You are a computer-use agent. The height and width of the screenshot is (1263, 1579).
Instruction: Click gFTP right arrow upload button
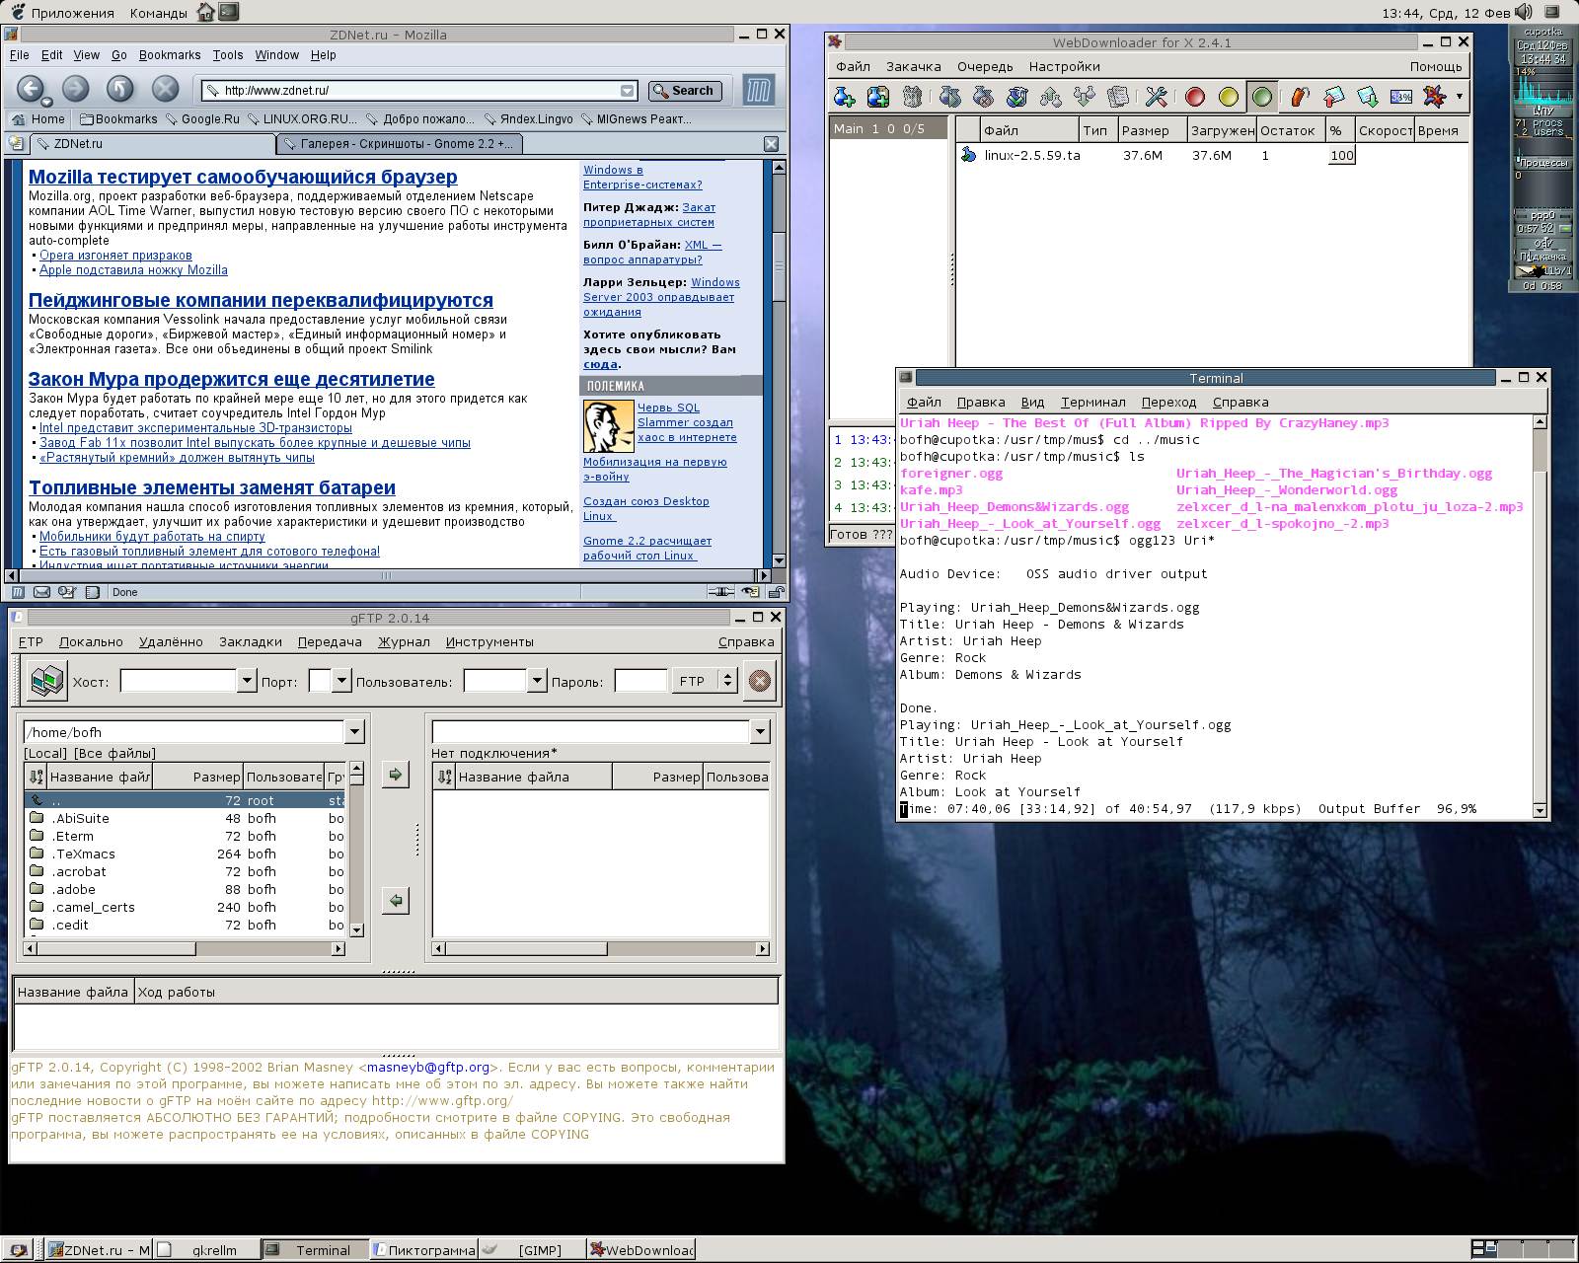395,775
